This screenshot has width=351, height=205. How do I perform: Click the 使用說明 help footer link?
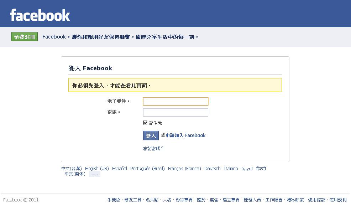(x=338, y=200)
